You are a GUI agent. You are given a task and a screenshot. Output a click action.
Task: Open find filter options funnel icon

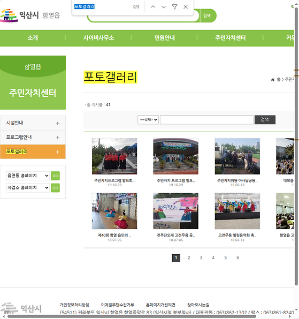coord(174,7)
